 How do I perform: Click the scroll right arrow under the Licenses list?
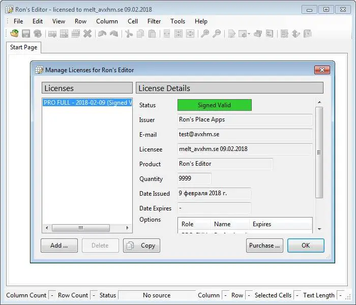[127, 228]
